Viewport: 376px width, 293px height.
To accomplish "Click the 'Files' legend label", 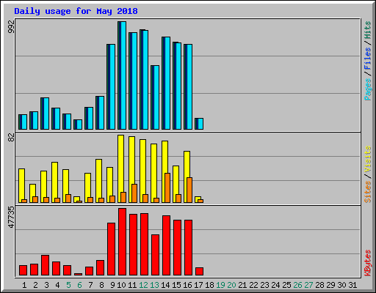I will tap(368, 59).
